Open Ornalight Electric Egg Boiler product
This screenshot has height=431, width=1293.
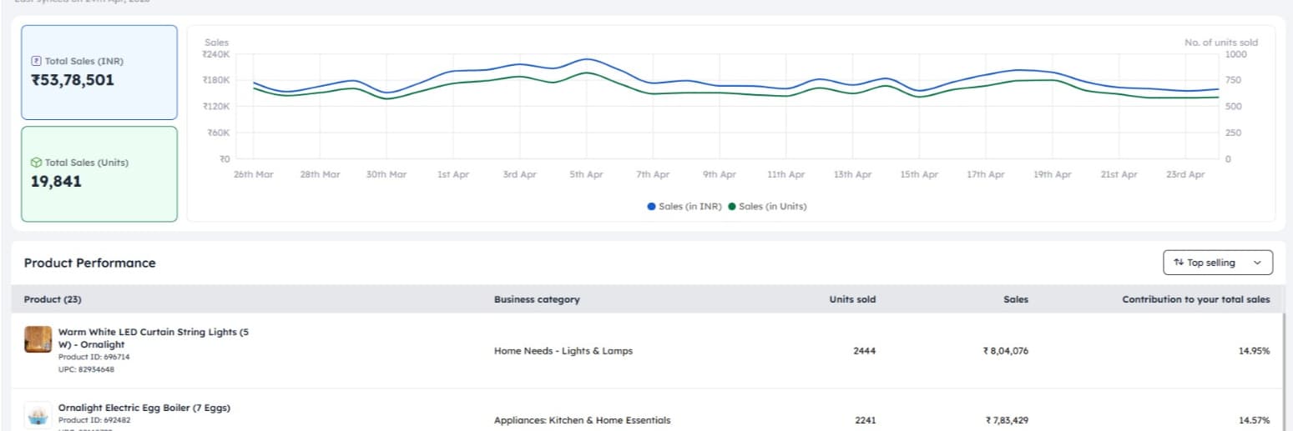(144, 408)
